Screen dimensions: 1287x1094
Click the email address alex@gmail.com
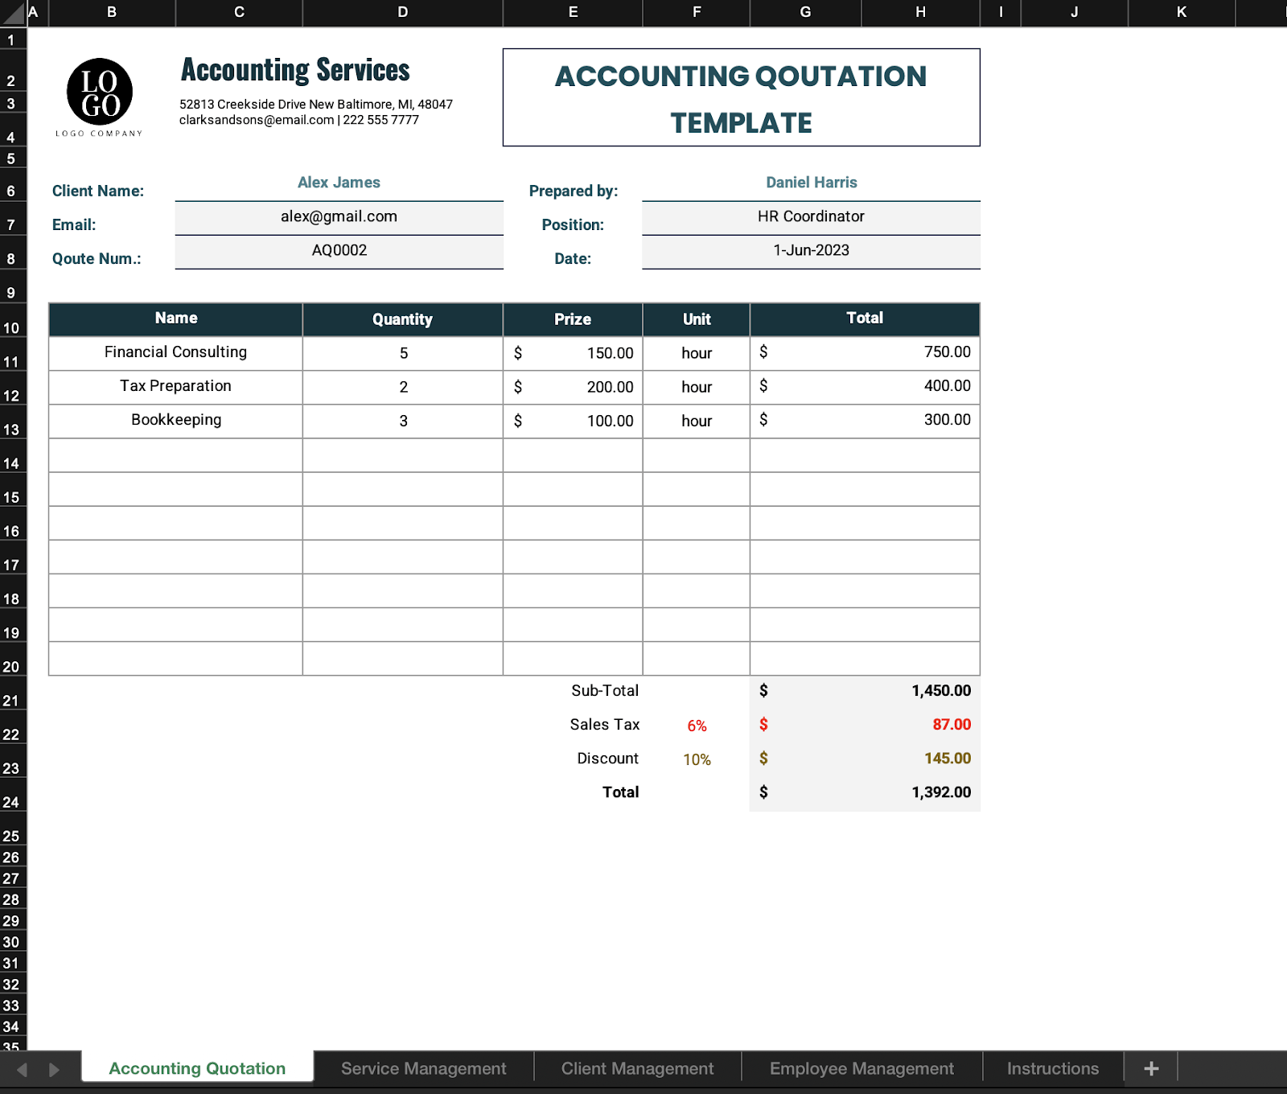click(x=339, y=216)
